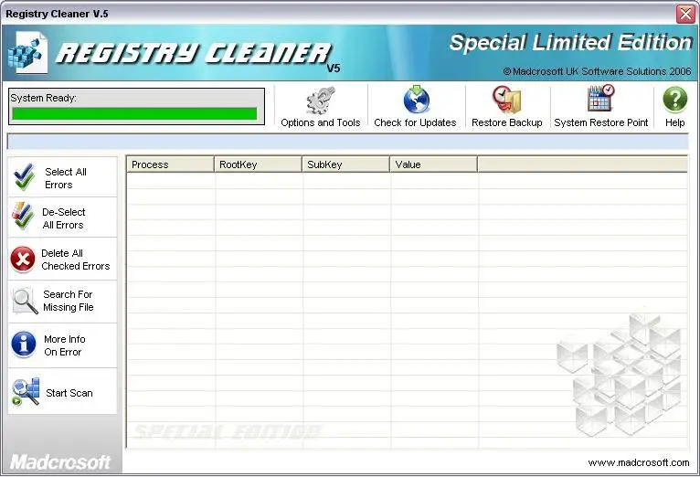Click the magnifying glass Search icon
700x477 pixels.
pos(25,301)
